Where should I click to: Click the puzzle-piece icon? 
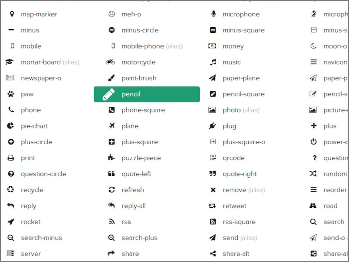111,158
